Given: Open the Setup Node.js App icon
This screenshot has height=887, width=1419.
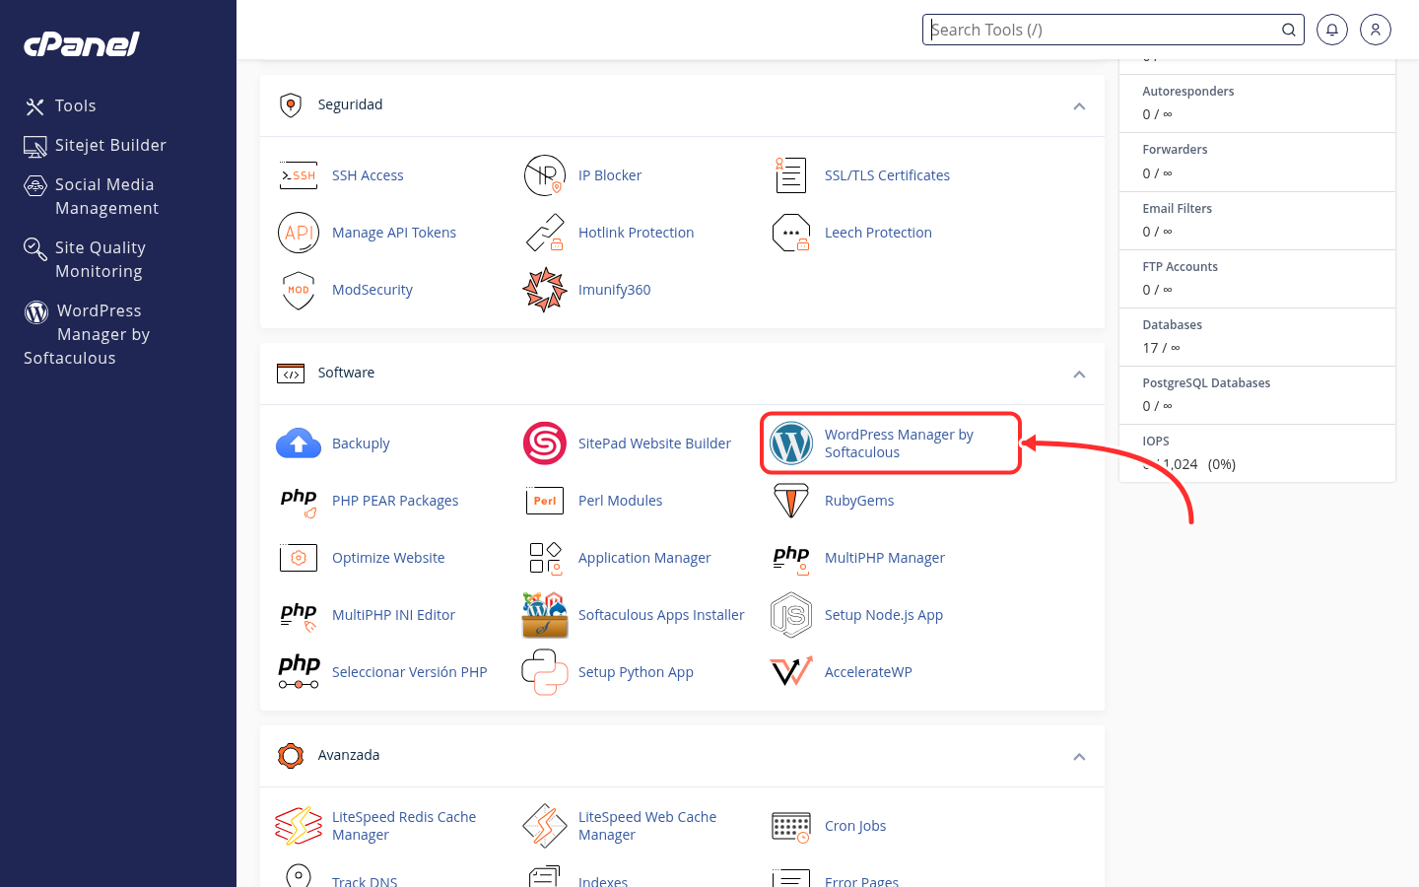Looking at the screenshot, I should [x=791, y=615].
